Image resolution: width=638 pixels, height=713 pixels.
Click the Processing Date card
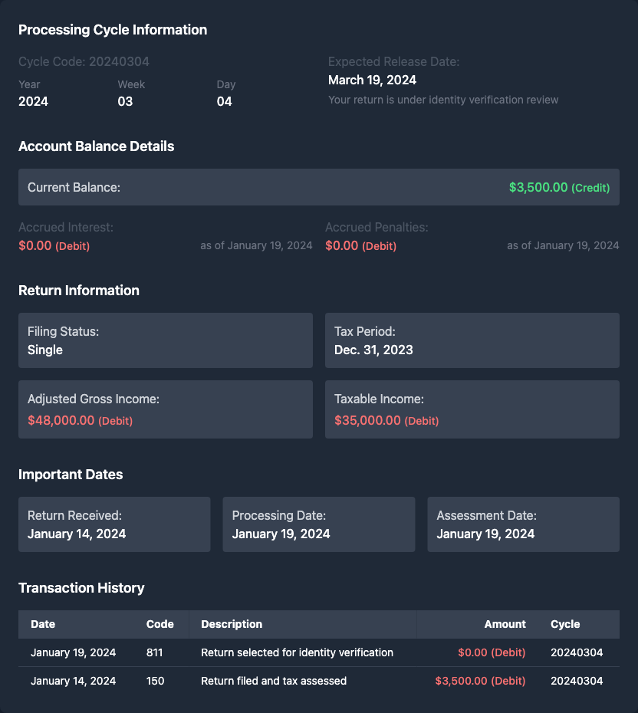[318, 524]
